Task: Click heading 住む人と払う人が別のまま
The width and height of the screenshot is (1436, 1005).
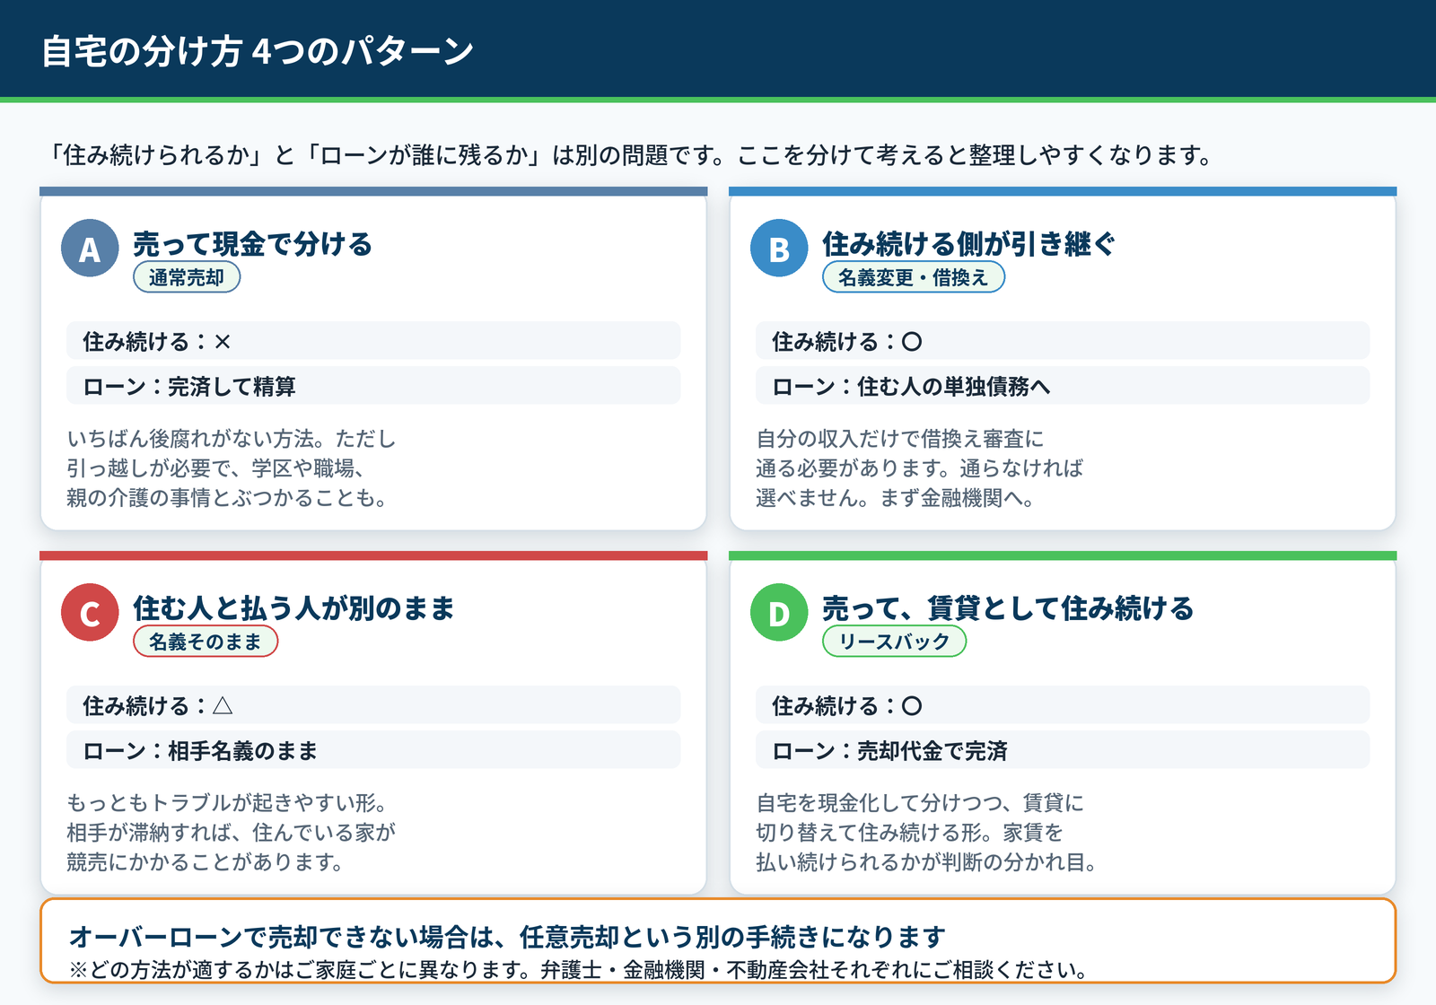Action: click(x=293, y=608)
